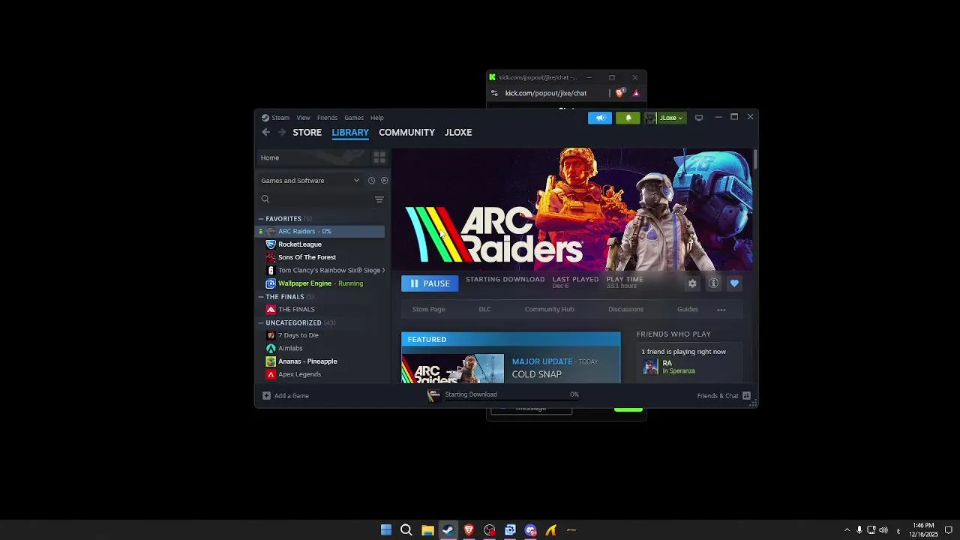The width and height of the screenshot is (960, 540).
Task: Open ARC Raiders Discussions link
Action: [625, 310]
